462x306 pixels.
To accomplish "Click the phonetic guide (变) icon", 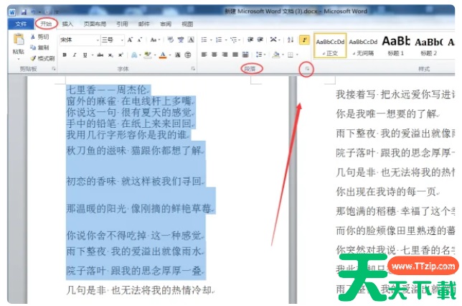I will click(x=181, y=40).
